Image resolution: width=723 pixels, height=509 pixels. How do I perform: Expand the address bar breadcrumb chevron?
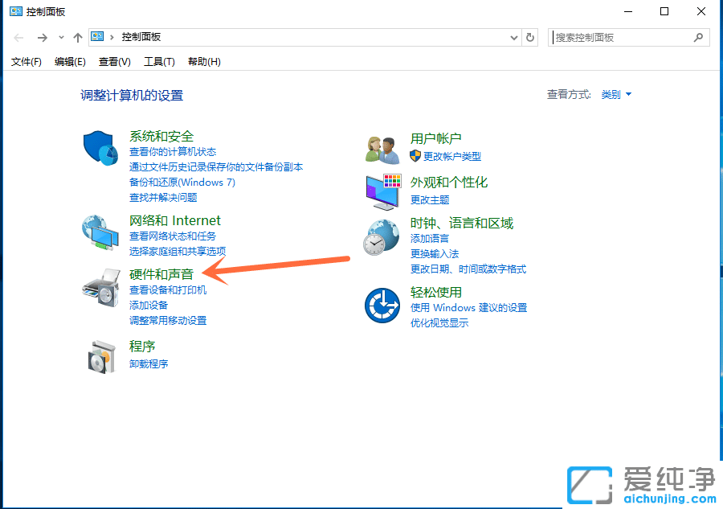112,37
